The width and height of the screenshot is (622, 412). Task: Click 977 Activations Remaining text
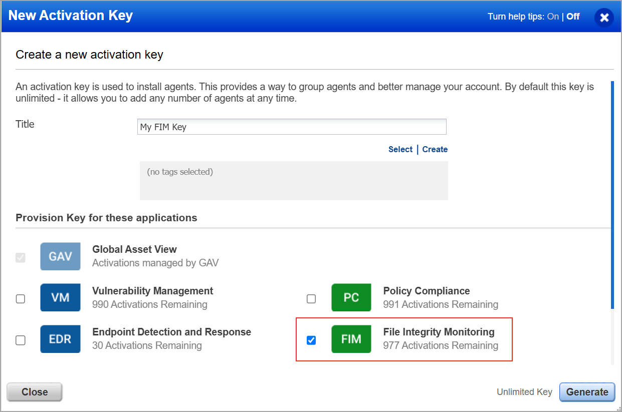tap(441, 345)
